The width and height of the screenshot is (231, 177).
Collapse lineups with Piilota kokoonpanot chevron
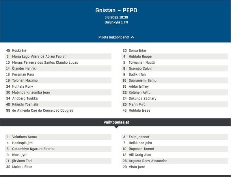[x=133, y=37]
